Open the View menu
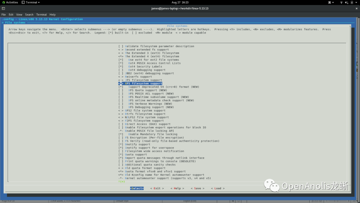Screen dimensions: 360x203 coord(19,14)
